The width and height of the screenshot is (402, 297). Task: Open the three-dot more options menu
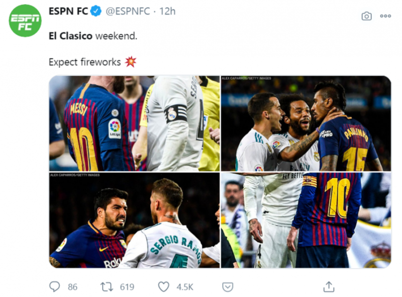pyautogui.click(x=385, y=16)
